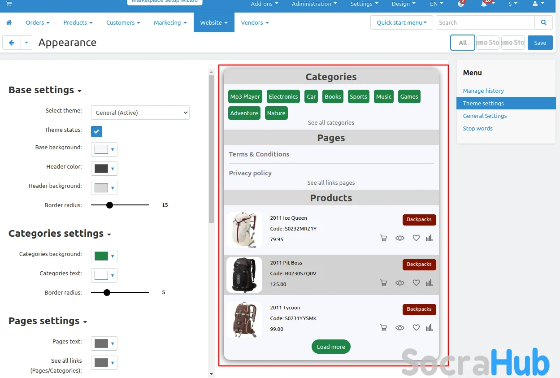Screen dimensions: 560x378
Task: Click the user account icon
Action: point(535,4)
